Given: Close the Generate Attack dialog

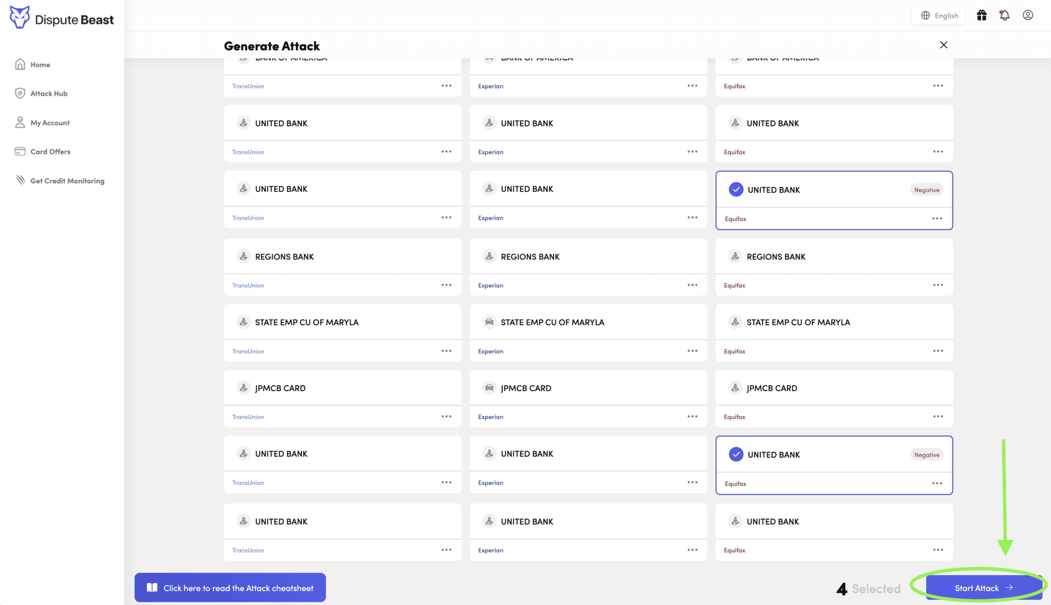Looking at the screenshot, I should point(943,45).
